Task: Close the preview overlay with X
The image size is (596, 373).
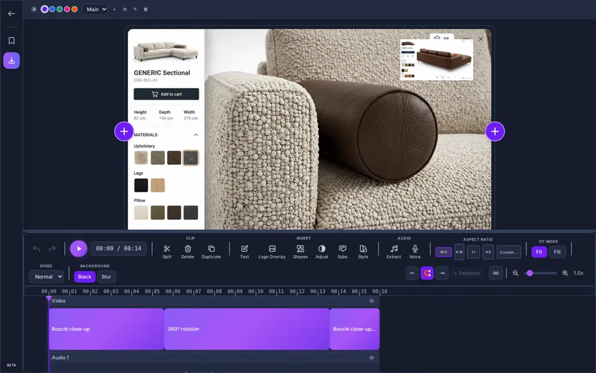Action: point(481,39)
